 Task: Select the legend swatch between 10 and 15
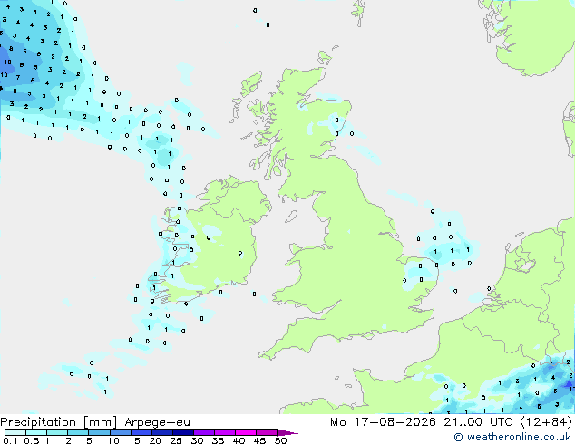121,432
